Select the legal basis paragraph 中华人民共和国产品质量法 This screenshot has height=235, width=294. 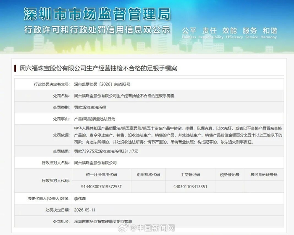click(178, 135)
